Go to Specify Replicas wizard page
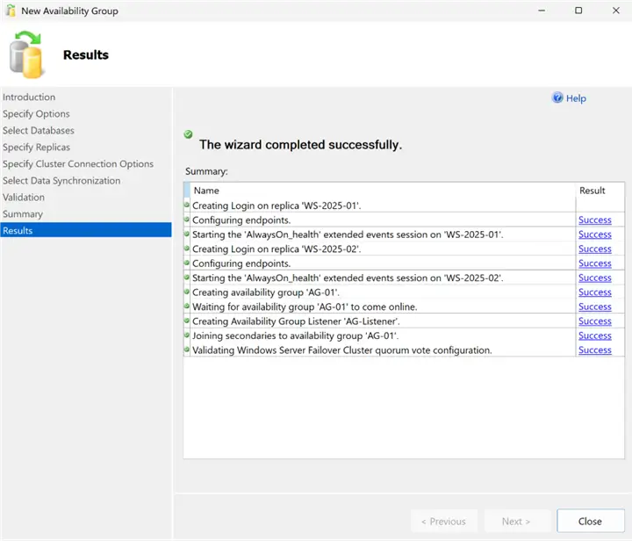 pyautogui.click(x=36, y=148)
